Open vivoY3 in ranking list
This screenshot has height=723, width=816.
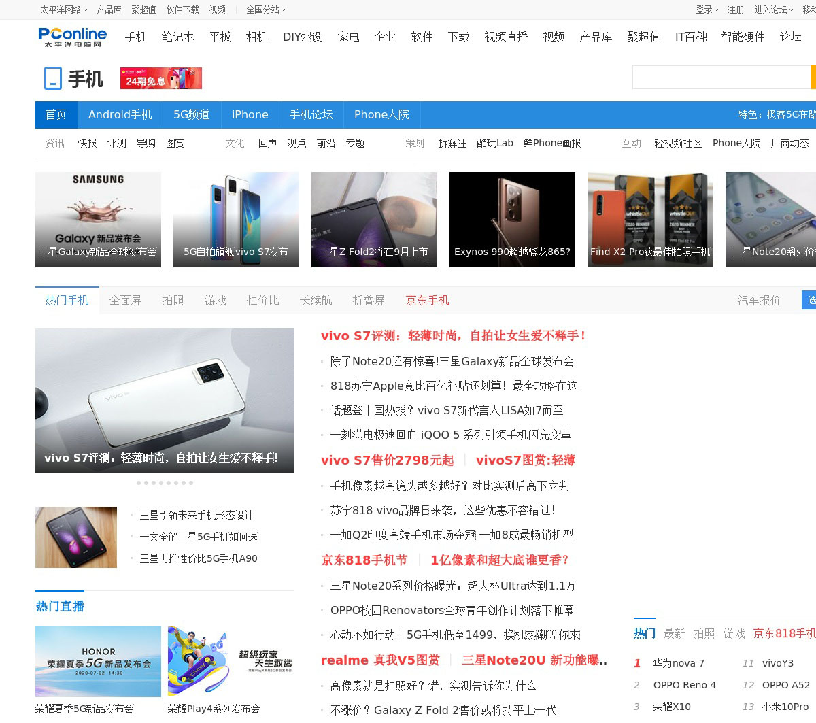click(778, 663)
